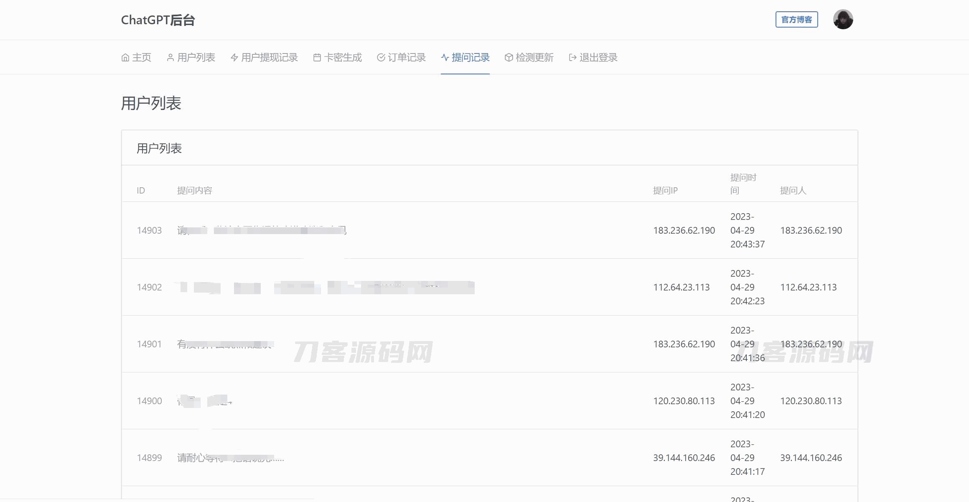Click ID 14899 in the table

coord(149,458)
